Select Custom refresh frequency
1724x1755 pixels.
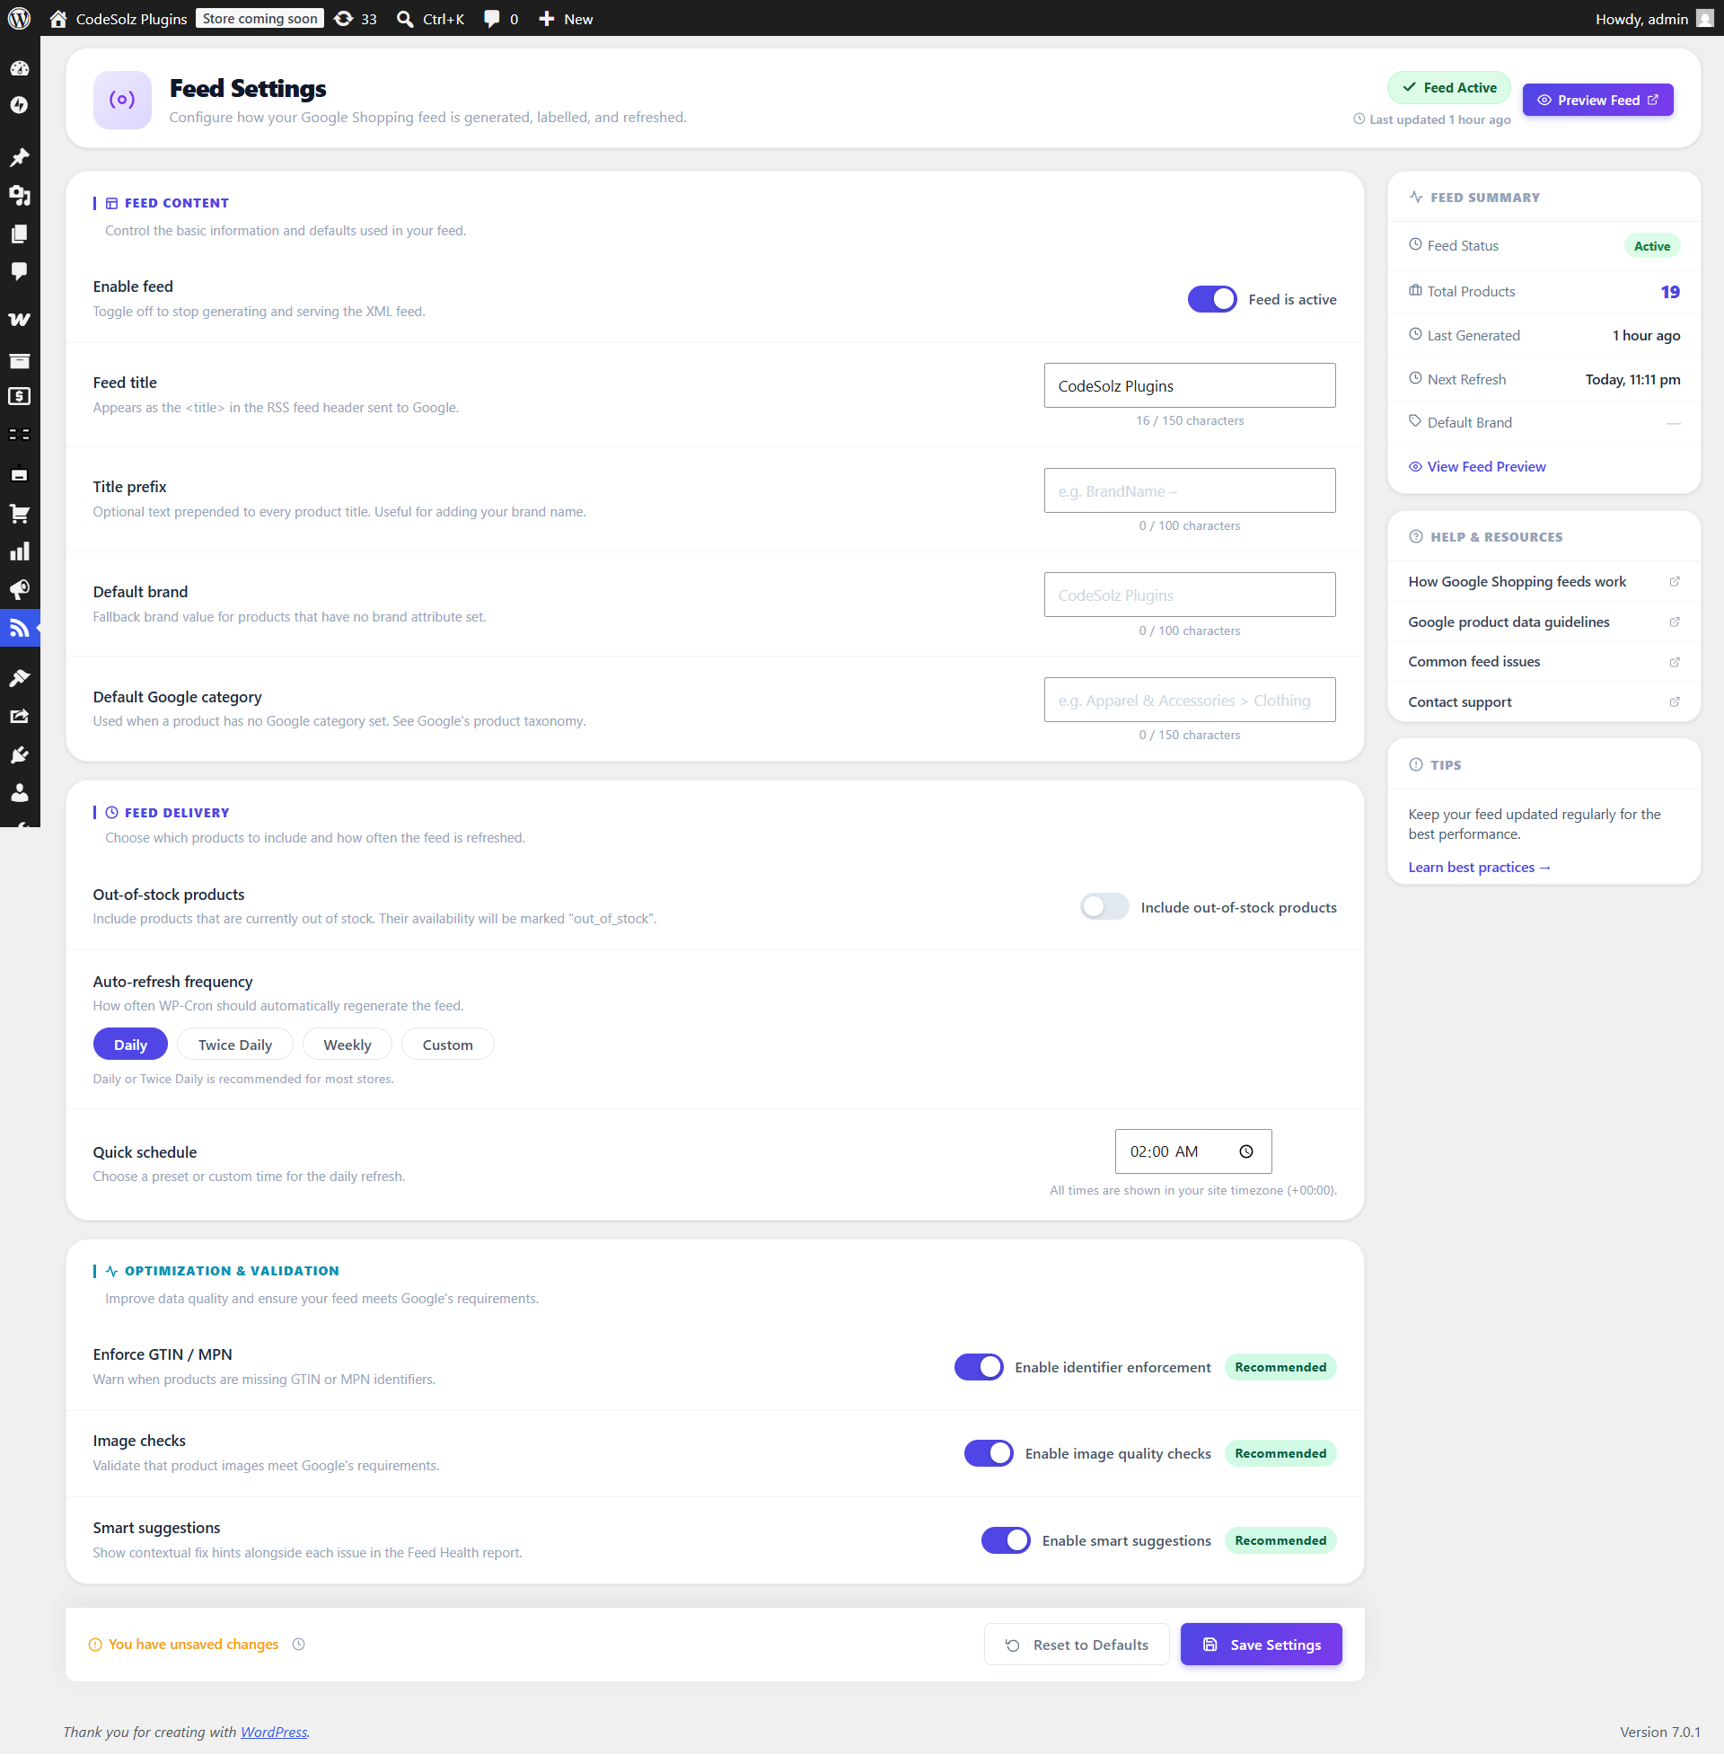(447, 1045)
